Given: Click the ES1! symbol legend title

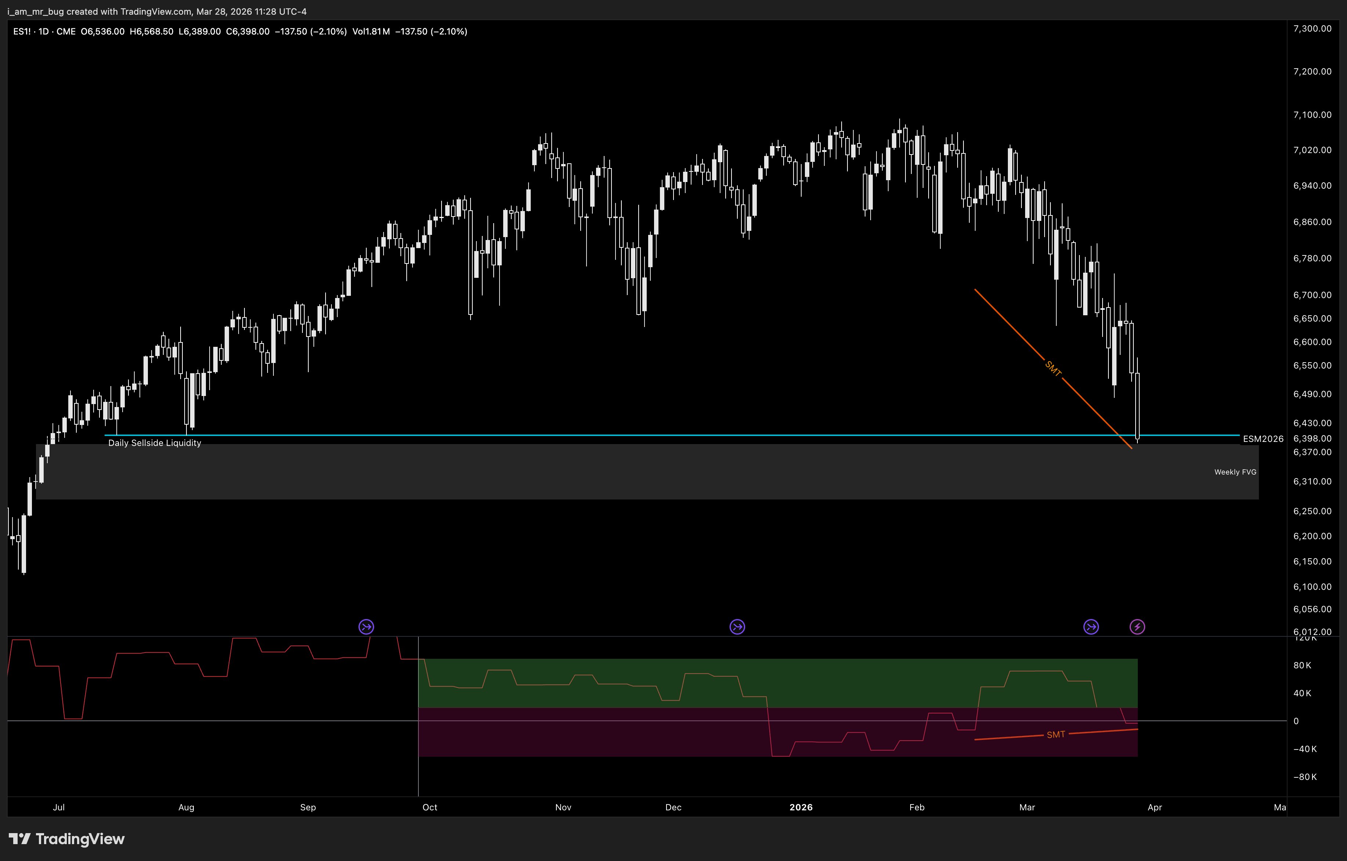Looking at the screenshot, I should pos(44,32).
